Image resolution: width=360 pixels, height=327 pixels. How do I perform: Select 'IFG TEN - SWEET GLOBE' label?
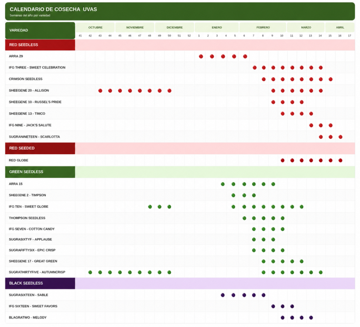[29, 207]
